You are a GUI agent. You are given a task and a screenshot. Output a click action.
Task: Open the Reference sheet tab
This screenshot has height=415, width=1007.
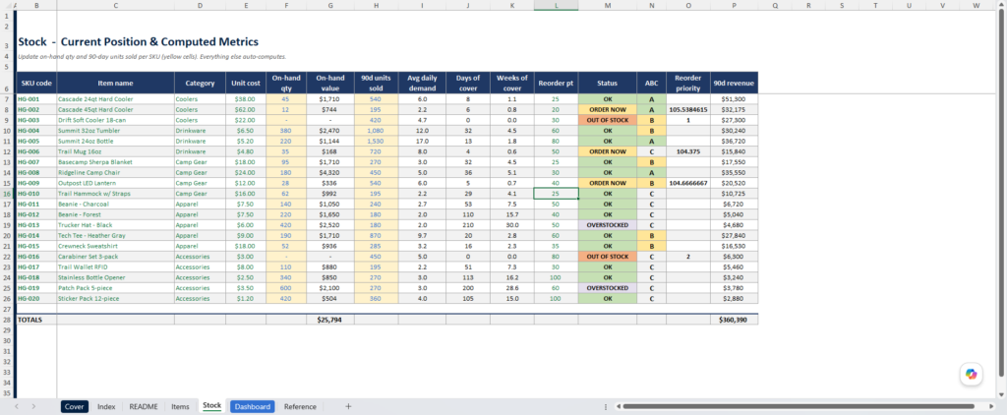coord(301,407)
